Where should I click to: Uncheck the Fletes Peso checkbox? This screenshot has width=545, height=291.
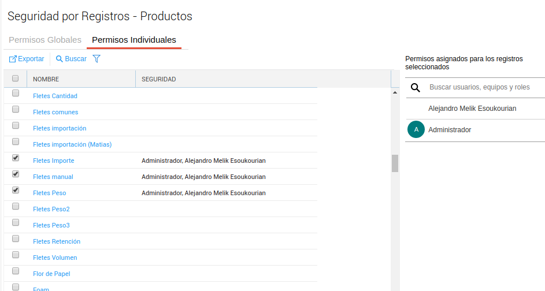16,190
